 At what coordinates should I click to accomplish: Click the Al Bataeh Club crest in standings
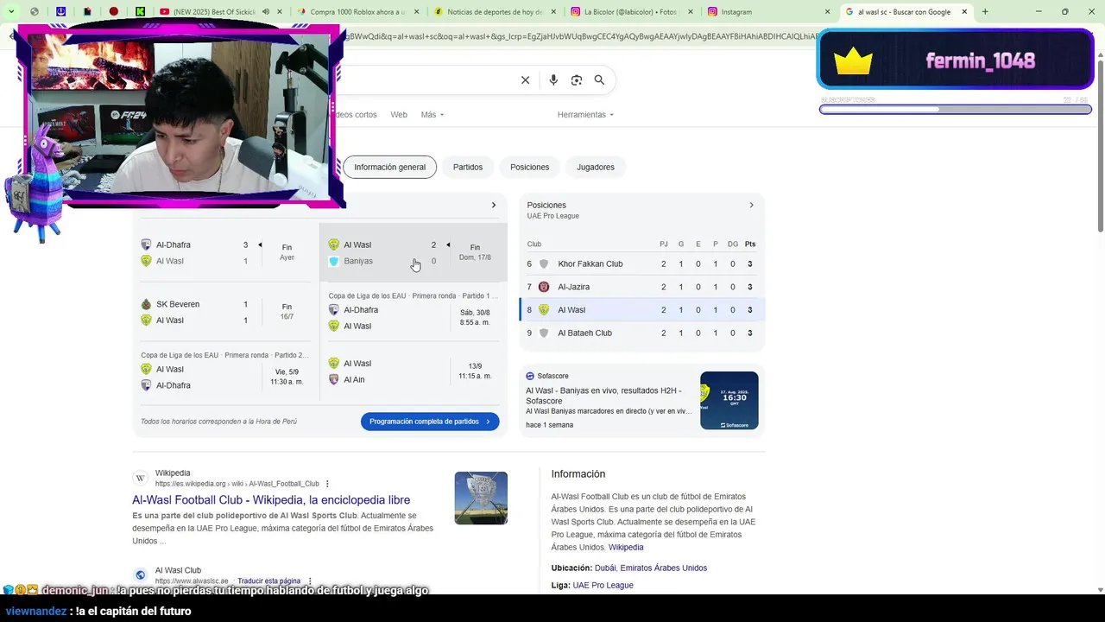click(544, 333)
